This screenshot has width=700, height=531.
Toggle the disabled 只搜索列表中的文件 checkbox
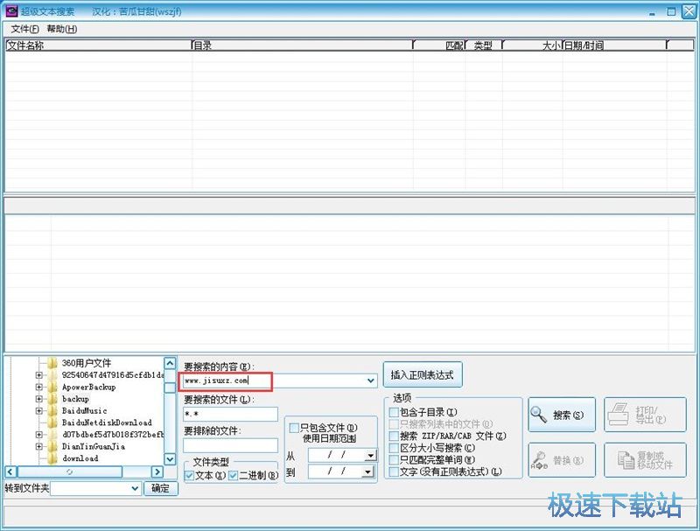[x=394, y=424]
